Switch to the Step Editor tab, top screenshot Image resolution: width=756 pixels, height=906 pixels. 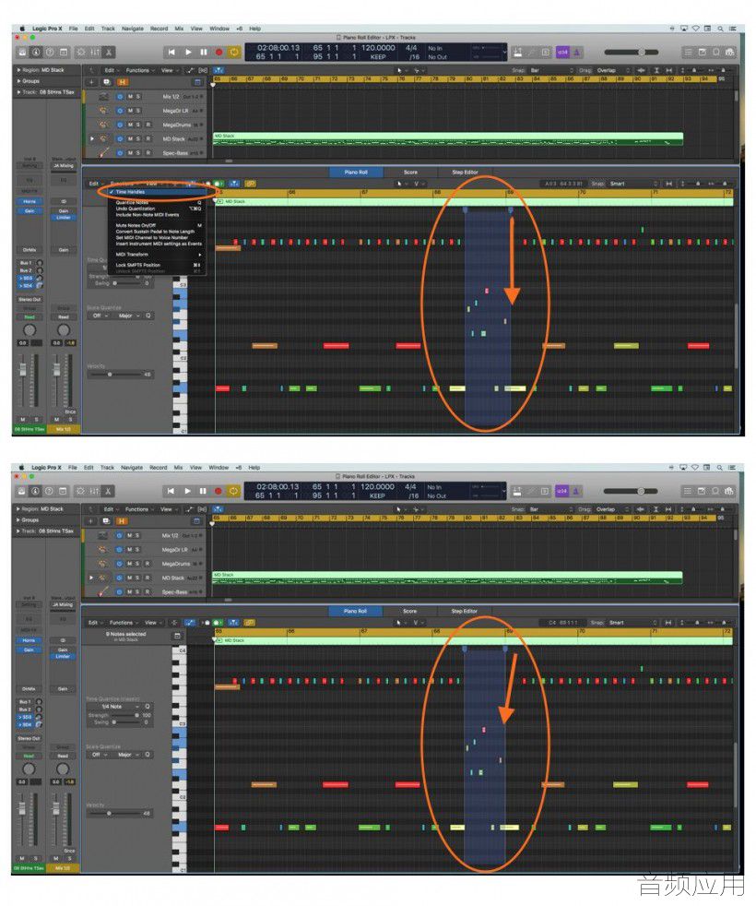point(465,173)
